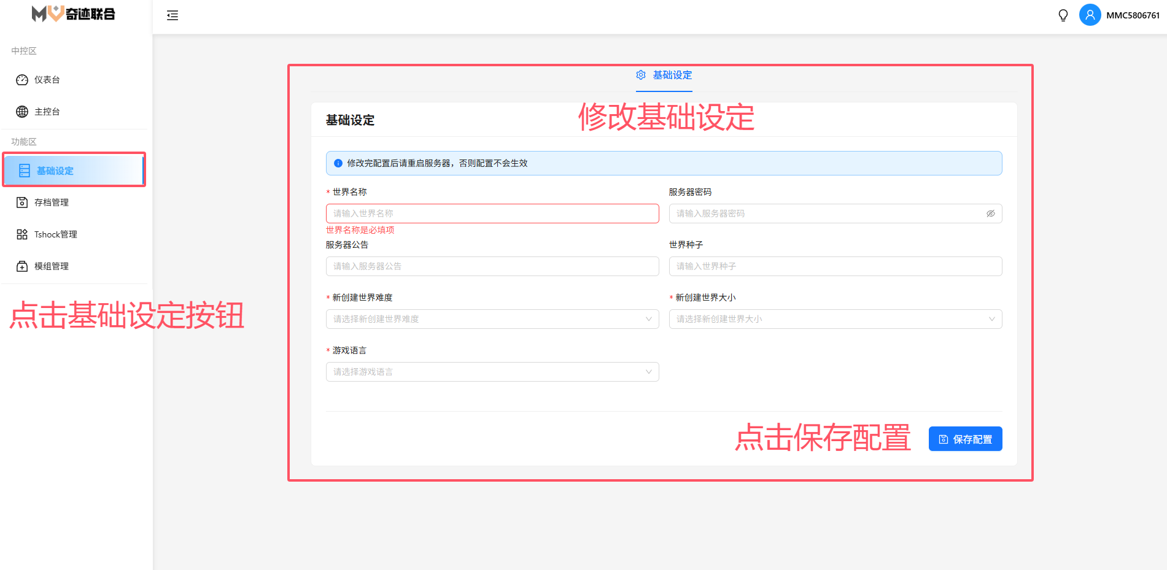
Task: Click the Tshock管理 grid icon
Action: point(22,234)
